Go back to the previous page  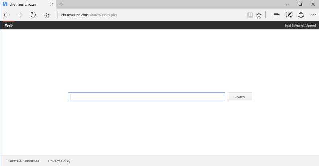(x=6, y=15)
